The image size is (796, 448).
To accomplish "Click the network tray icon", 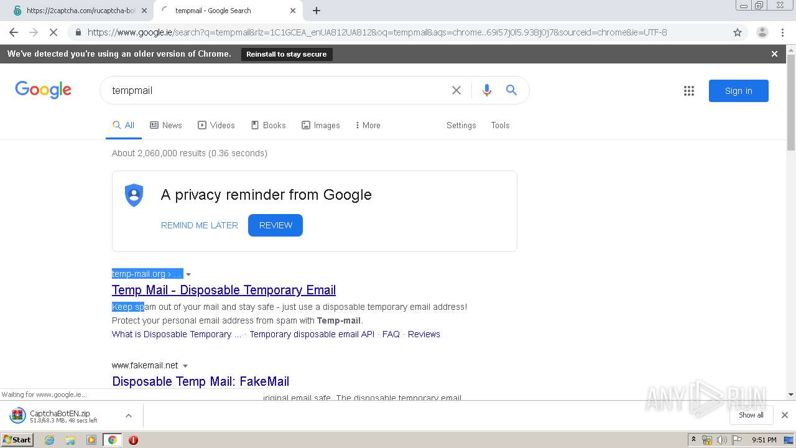I will coord(707,440).
